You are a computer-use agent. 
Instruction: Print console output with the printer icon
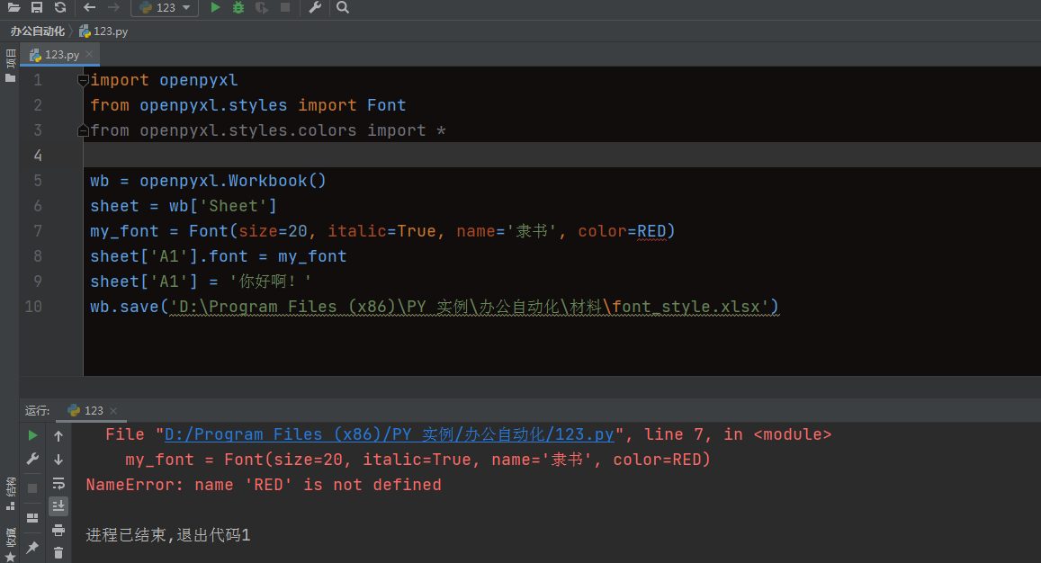click(x=59, y=531)
